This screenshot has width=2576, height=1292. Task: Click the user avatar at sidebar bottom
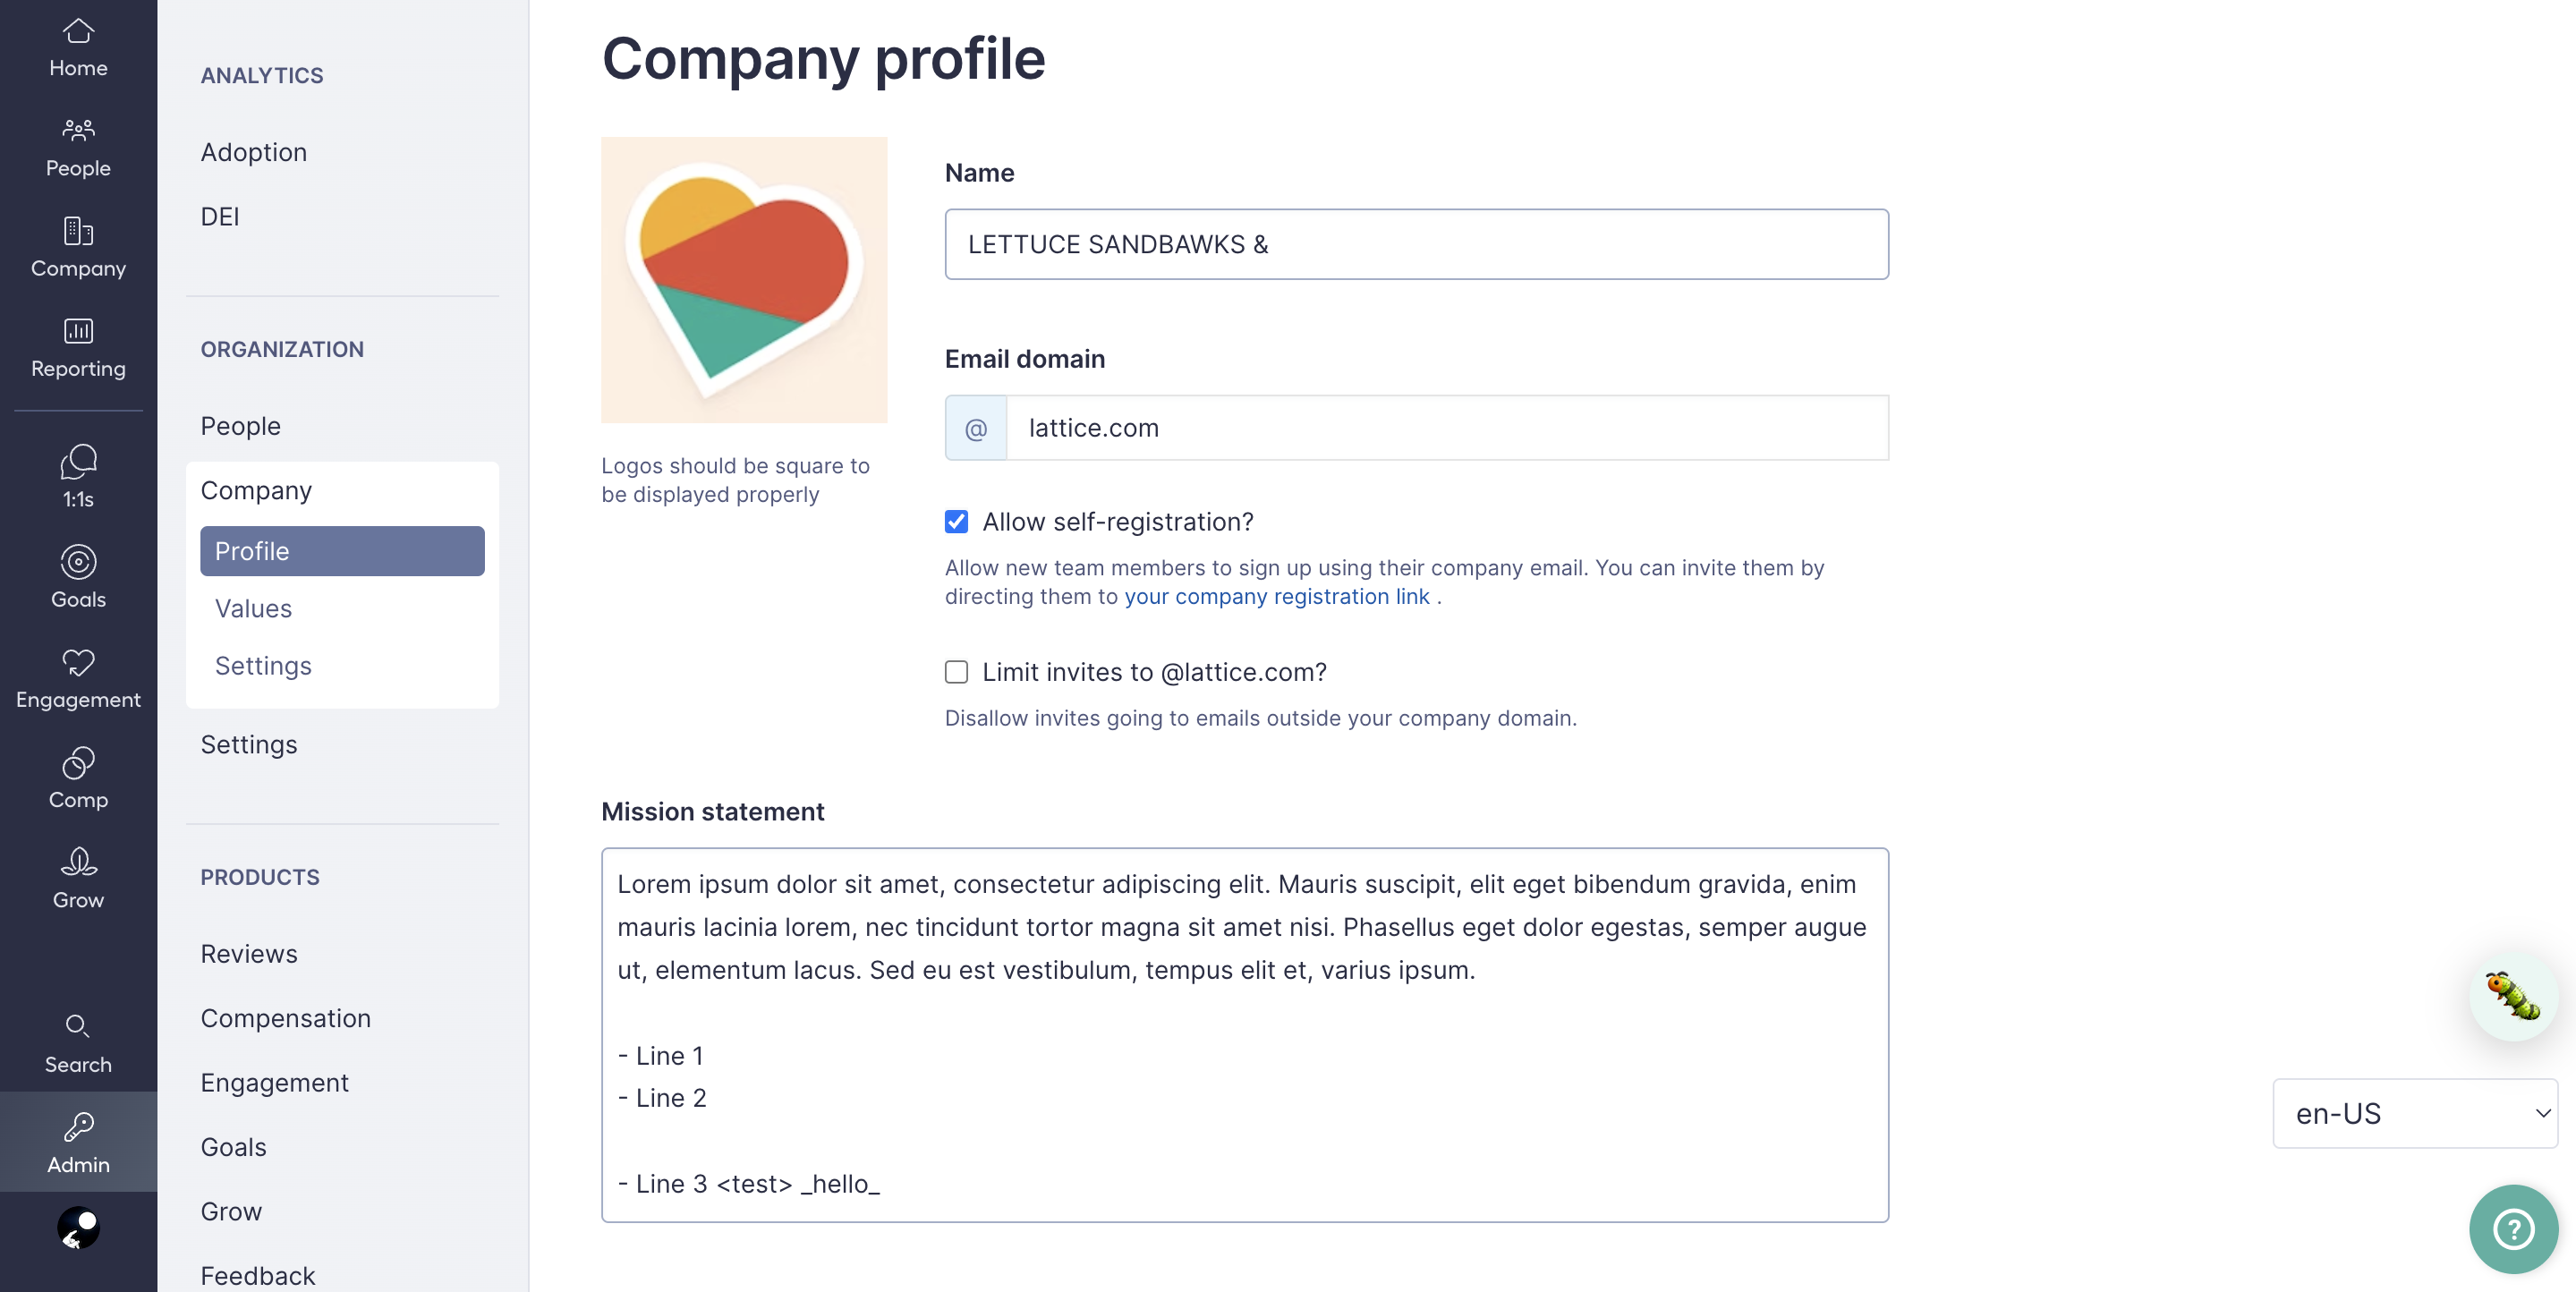pos(79,1228)
